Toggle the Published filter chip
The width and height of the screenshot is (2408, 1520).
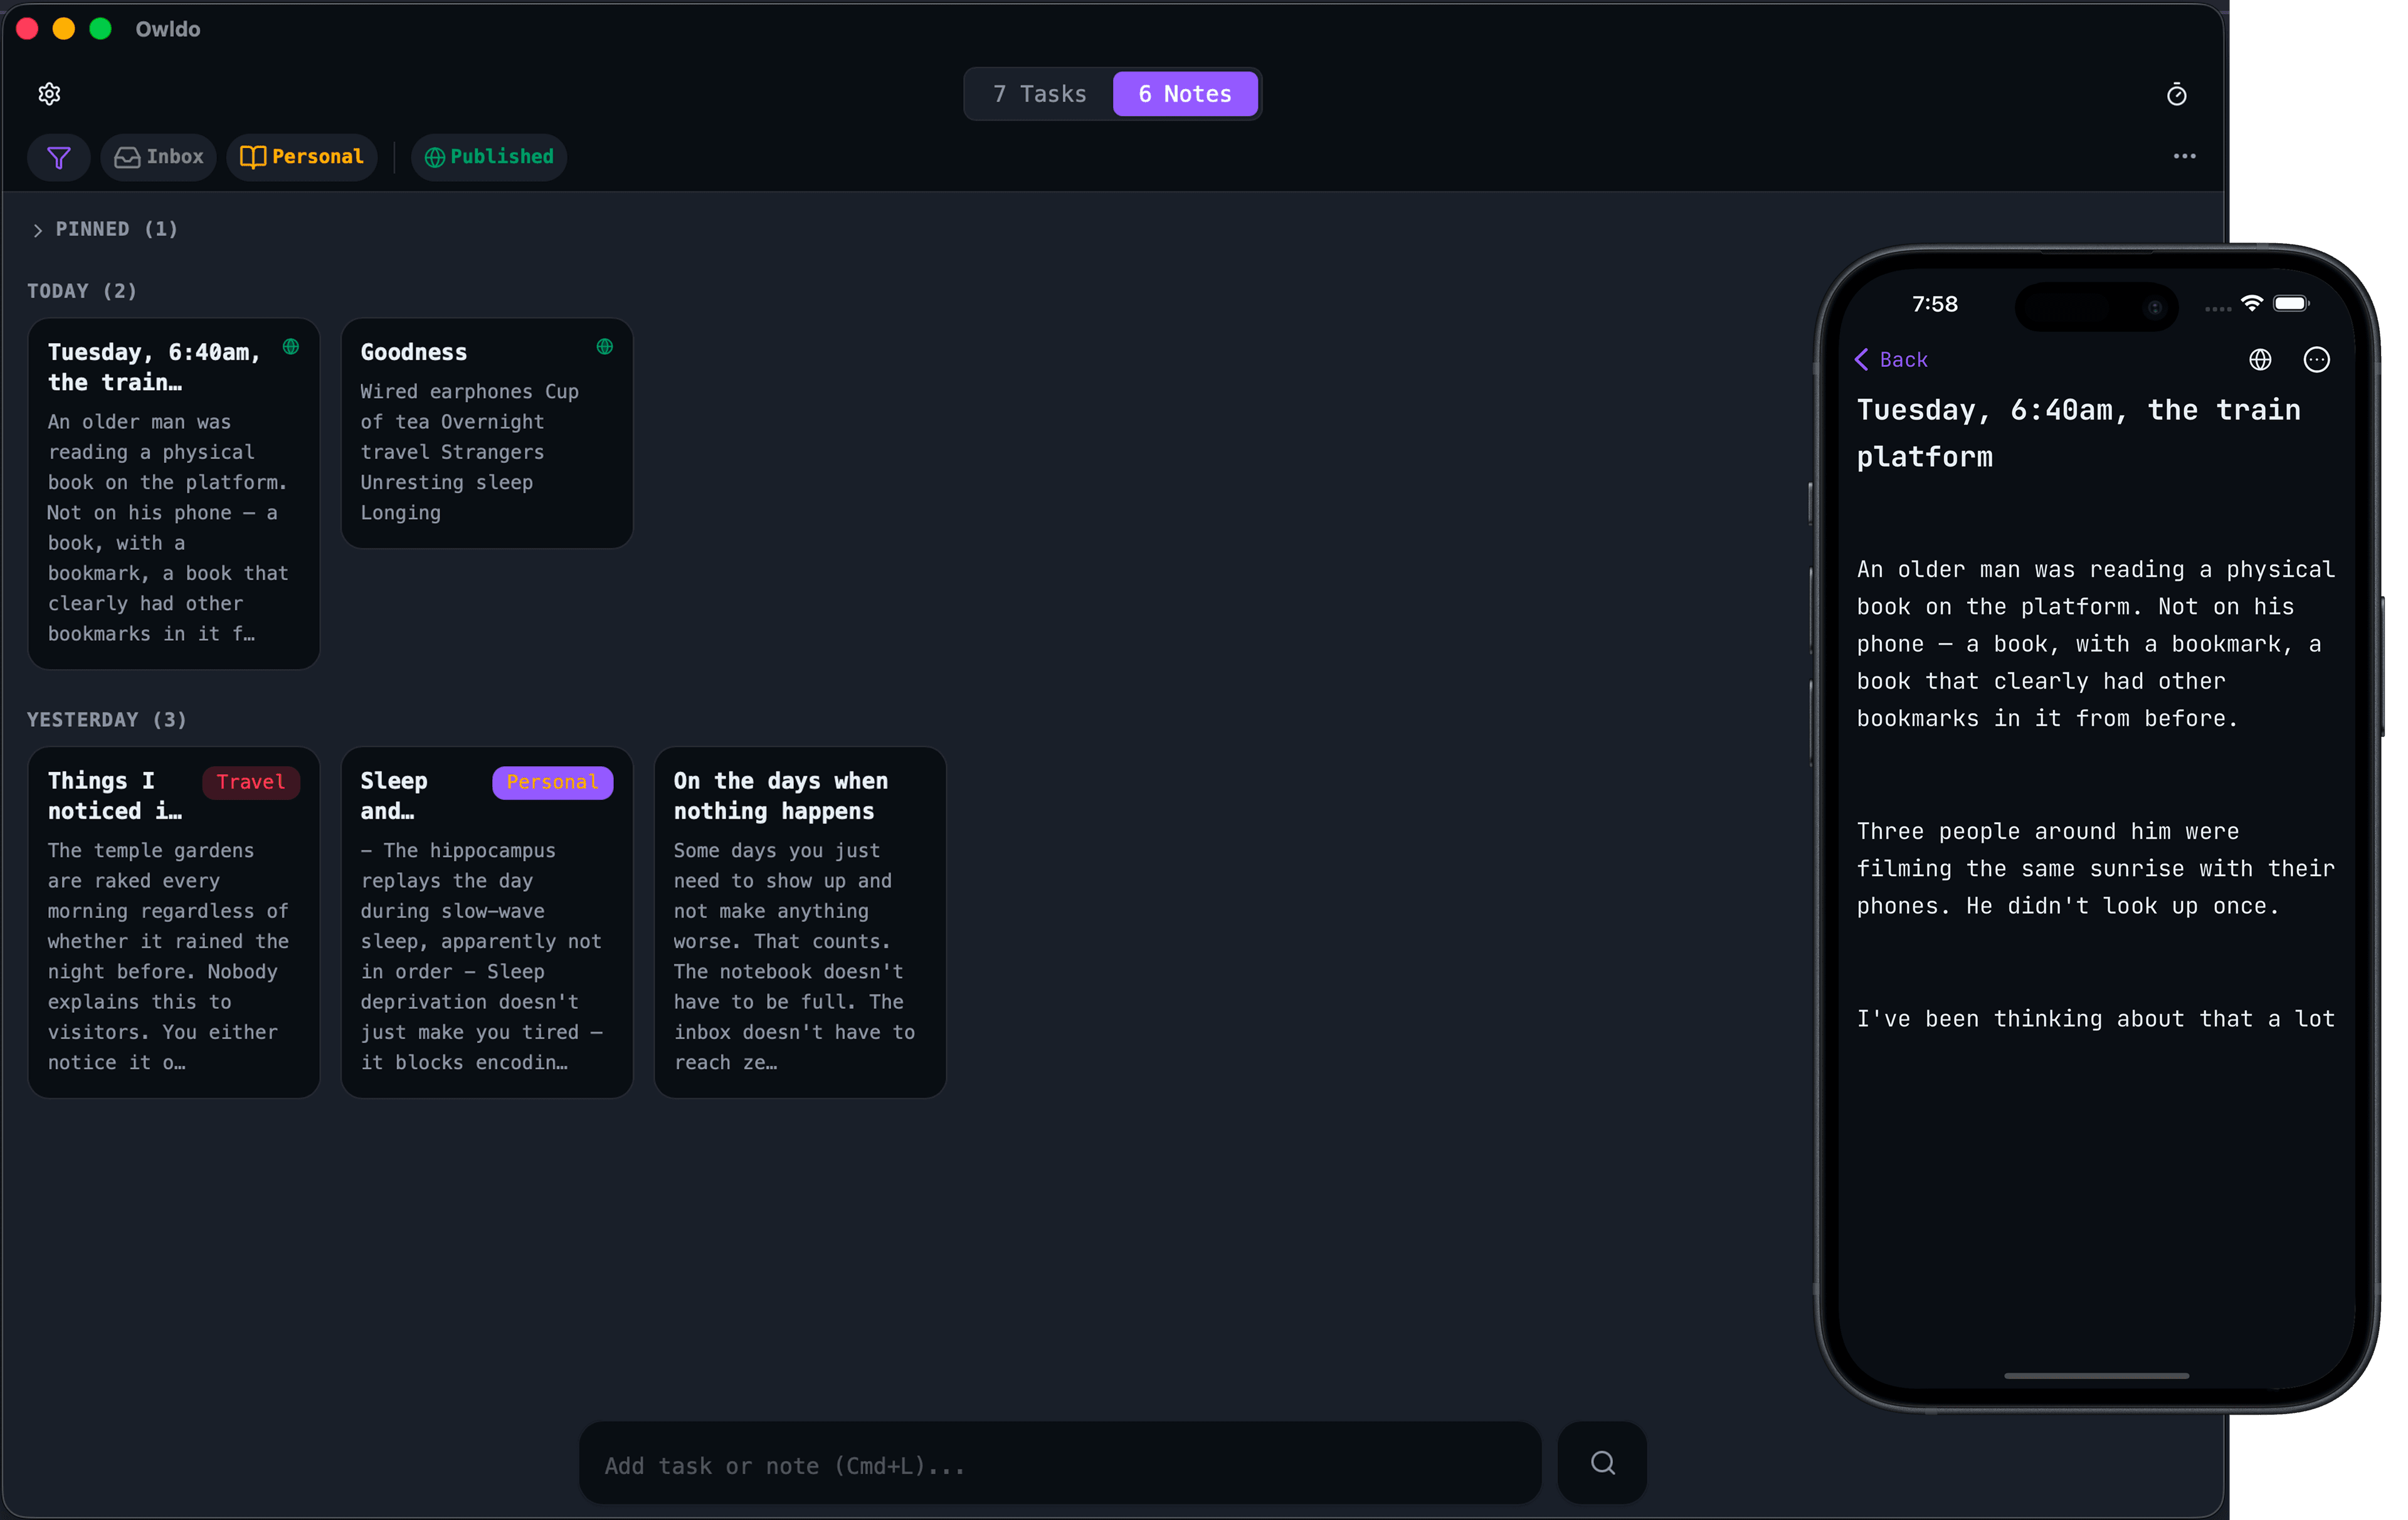pos(489,157)
